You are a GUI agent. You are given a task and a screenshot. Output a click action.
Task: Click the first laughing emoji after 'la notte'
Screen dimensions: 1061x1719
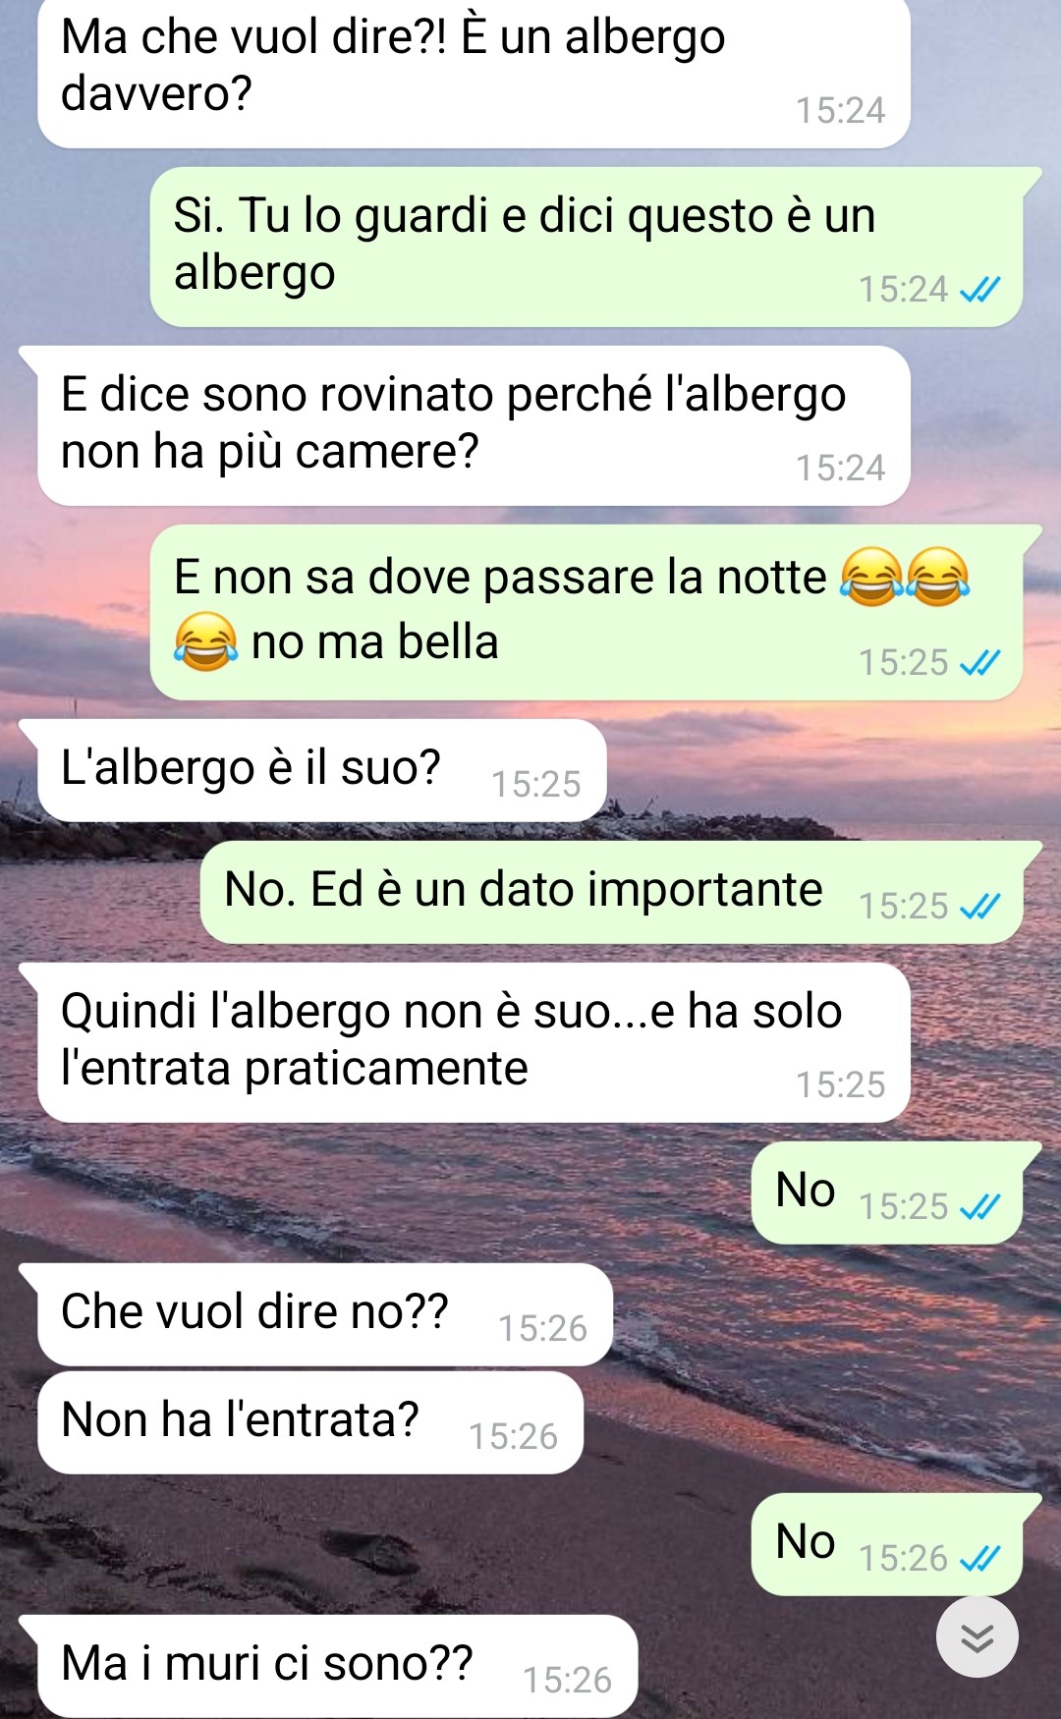point(871,577)
